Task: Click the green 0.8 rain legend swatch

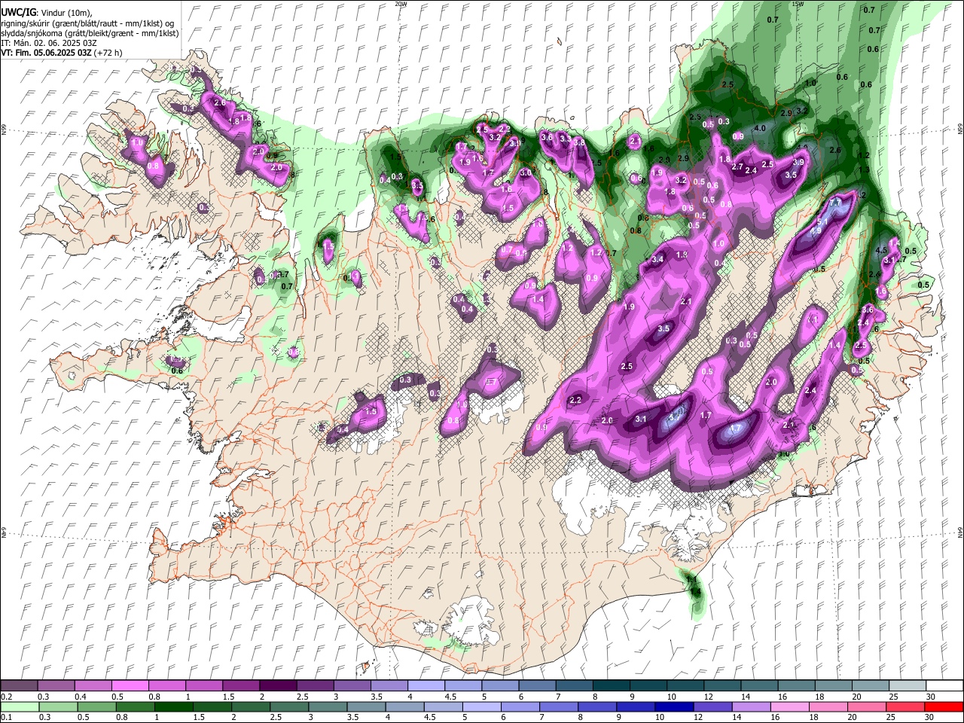Action: (135, 706)
